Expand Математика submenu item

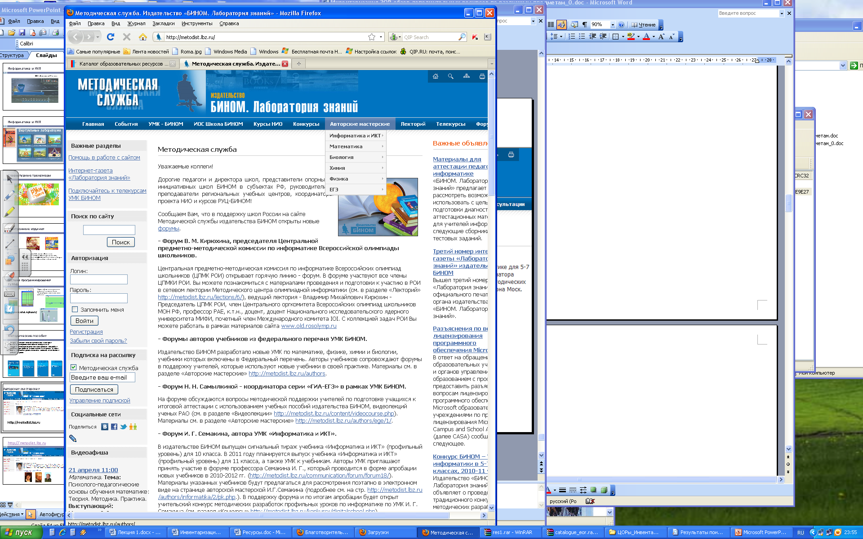click(356, 146)
